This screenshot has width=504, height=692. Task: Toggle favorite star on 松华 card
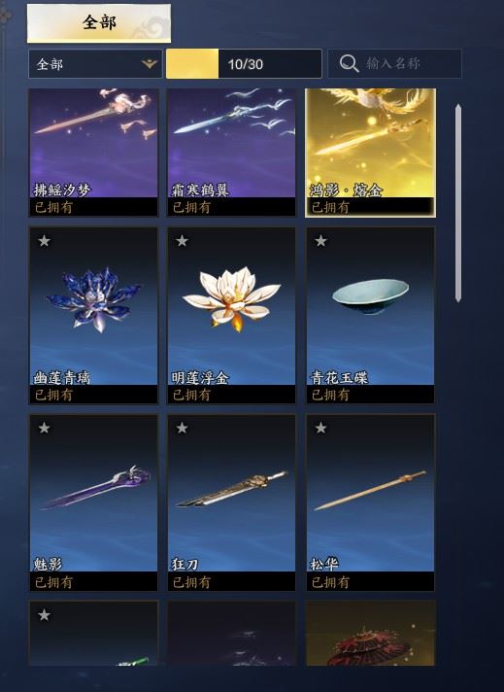(x=321, y=428)
